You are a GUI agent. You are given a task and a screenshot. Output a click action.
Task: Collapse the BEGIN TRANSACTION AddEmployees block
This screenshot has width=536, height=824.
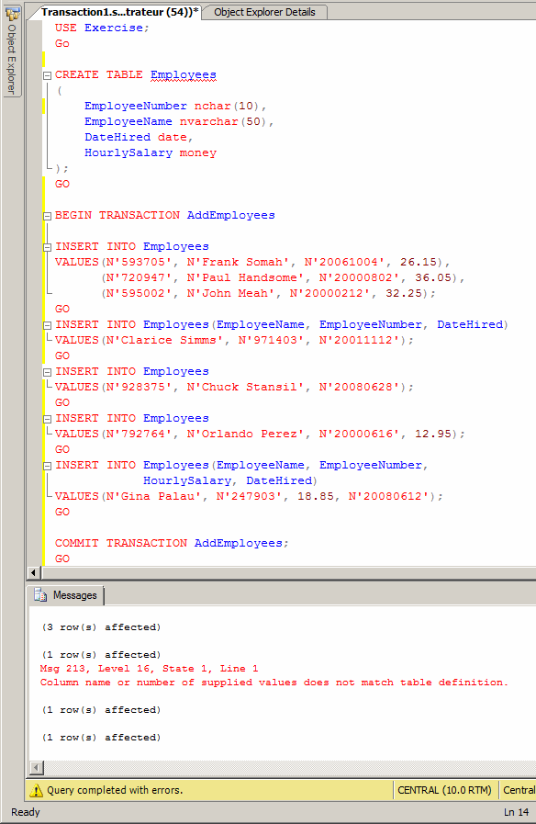tap(47, 216)
